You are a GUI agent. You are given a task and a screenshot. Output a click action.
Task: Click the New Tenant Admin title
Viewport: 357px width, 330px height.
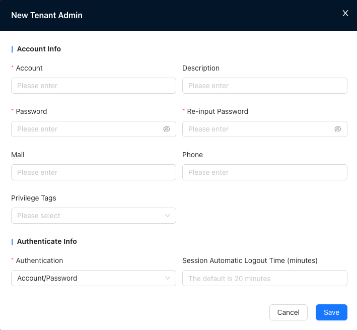(x=47, y=15)
